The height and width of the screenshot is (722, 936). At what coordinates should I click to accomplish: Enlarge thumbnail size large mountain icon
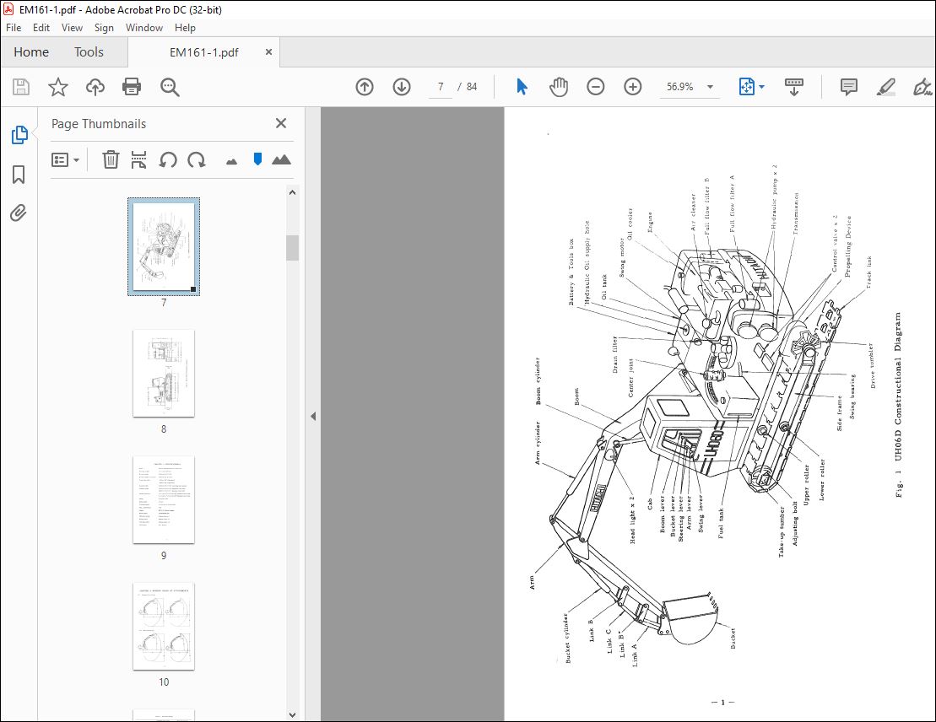[x=281, y=159]
